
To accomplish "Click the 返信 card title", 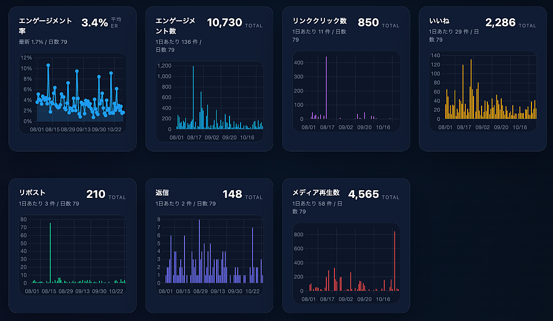I will tap(162, 193).
